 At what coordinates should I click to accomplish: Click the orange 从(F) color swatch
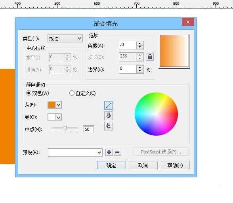52,105
